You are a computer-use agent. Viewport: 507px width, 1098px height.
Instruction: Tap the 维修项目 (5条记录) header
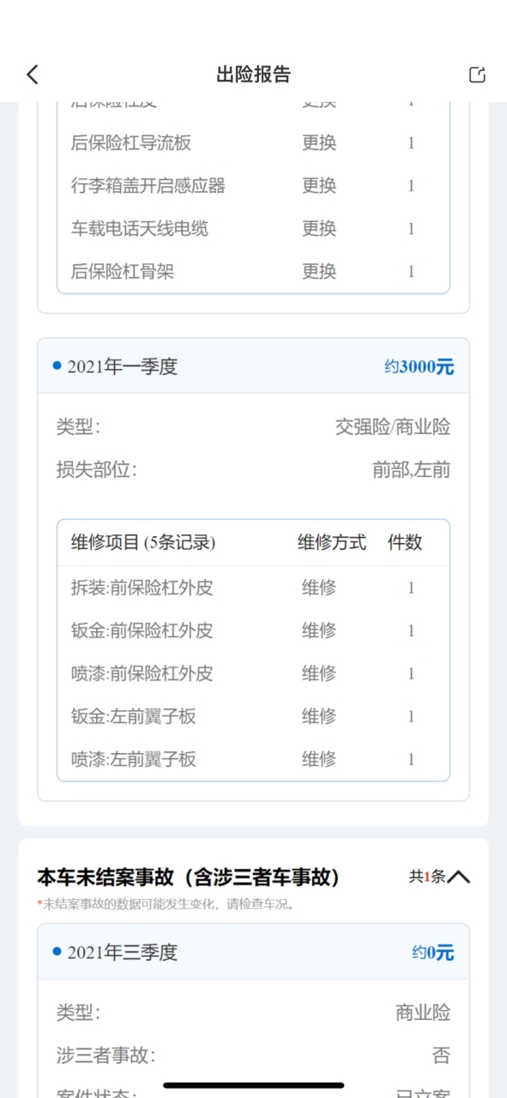click(x=142, y=542)
